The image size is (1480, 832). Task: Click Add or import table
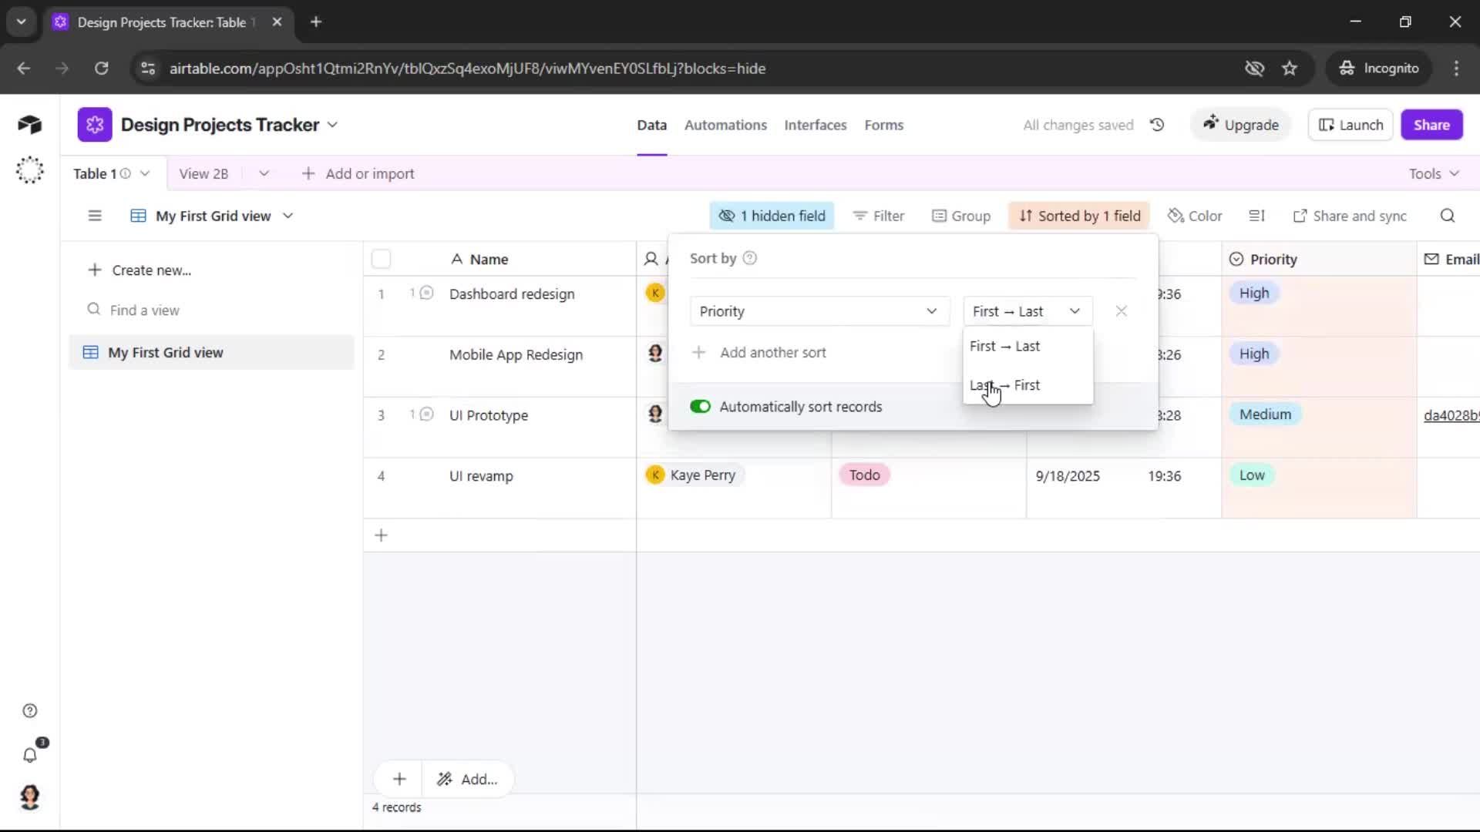(x=358, y=173)
